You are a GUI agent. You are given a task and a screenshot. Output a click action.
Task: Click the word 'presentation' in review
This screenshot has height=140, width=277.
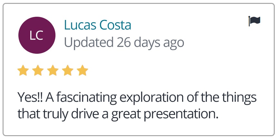coord(184,114)
